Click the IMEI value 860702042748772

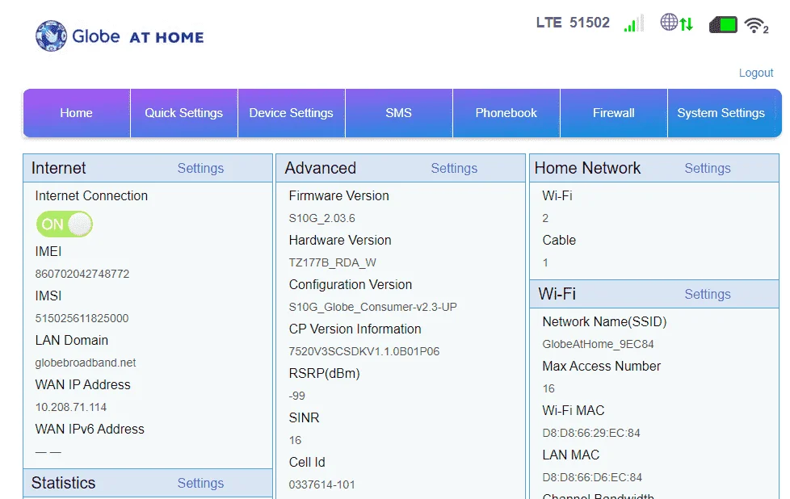(82, 274)
